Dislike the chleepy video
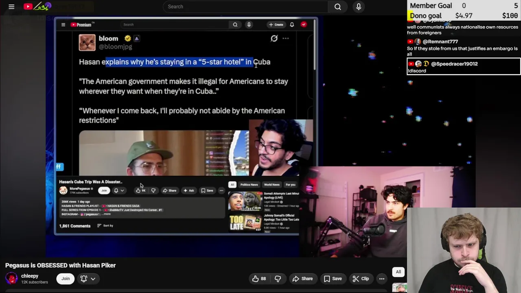This screenshot has height=293, width=521. click(x=278, y=279)
